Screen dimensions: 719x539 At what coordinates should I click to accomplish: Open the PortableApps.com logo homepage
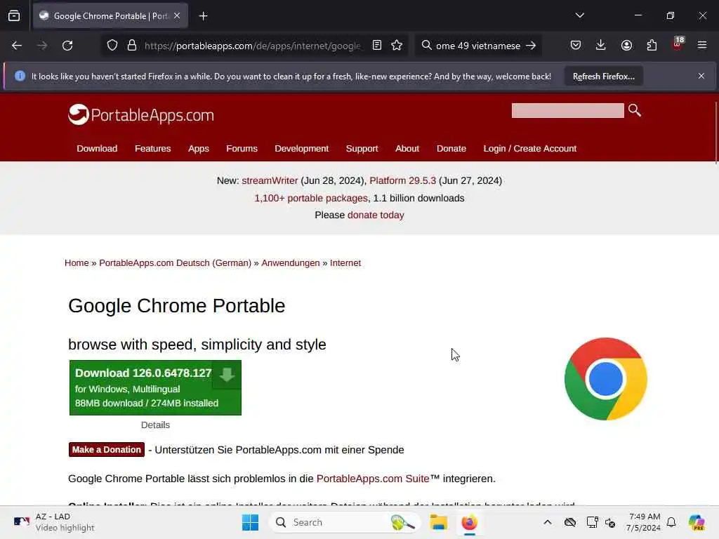[x=140, y=114]
